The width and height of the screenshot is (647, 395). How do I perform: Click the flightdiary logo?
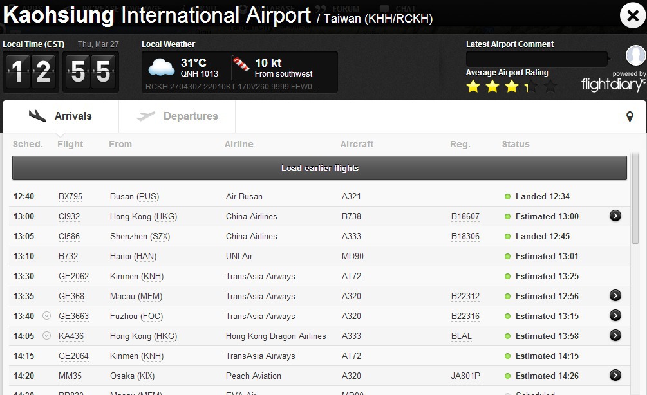click(613, 84)
